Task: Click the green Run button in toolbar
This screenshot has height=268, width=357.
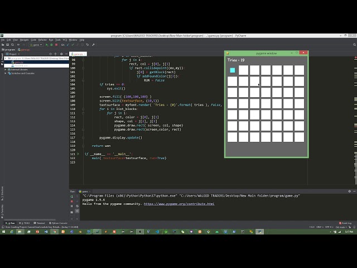Action: click(x=47, y=45)
